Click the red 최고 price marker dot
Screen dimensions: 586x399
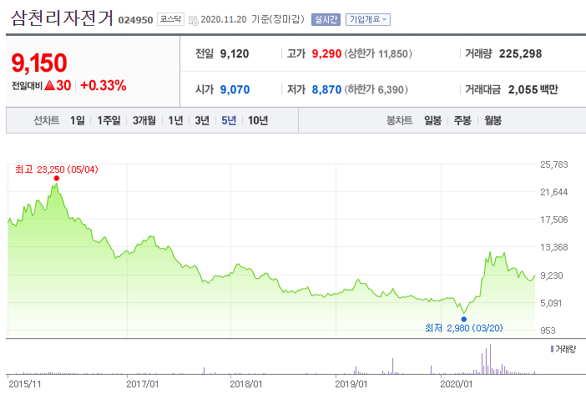point(57,178)
